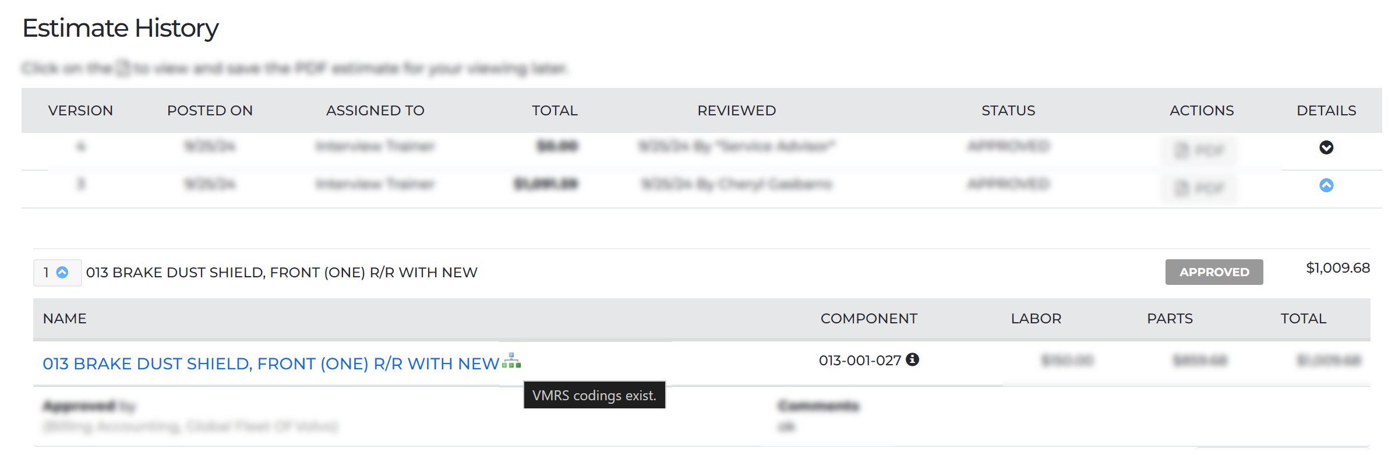This screenshot has height=455, width=1395.
Task: Click the REVIEWED column header
Action: [736, 111]
